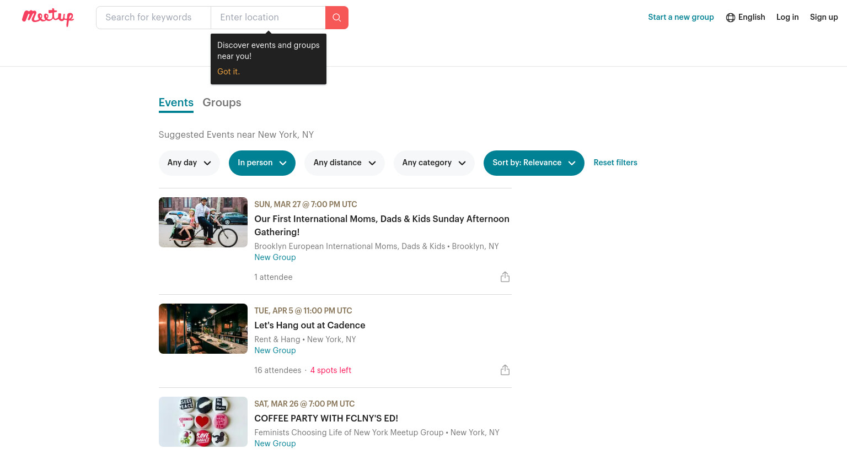Open the English language selector
847x454 pixels.
point(746,17)
